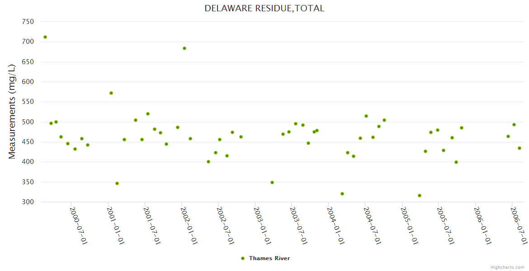The height and width of the screenshot is (271, 529).
Task: Click the 349 mg/L point in 2003
Action: click(x=272, y=182)
